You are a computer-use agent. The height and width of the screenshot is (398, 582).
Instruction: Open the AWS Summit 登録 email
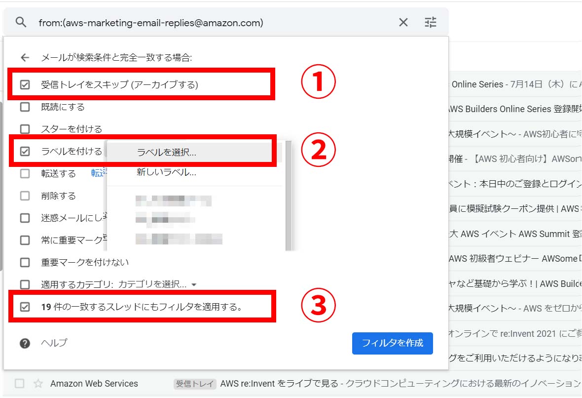515,234
